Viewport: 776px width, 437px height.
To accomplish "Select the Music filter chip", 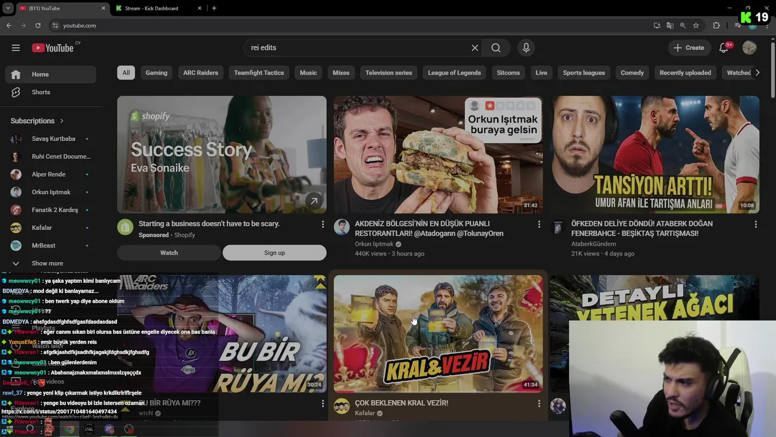I will tap(308, 73).
